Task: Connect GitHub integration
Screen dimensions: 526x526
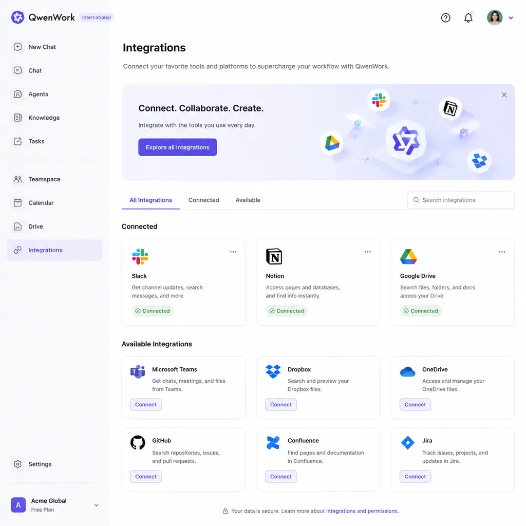Action: coord(145,476)
